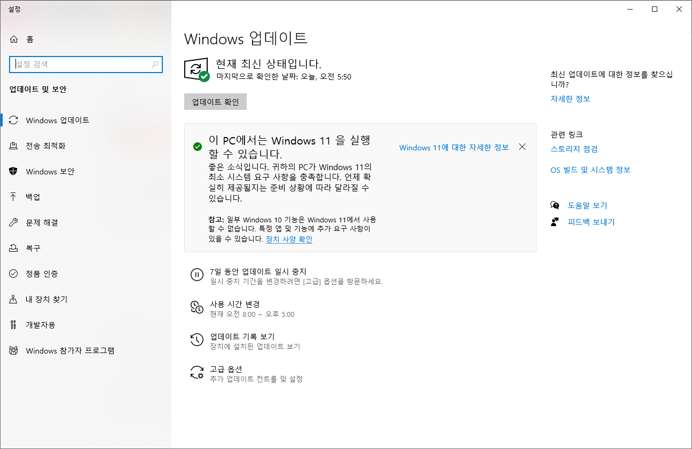Click the 정품 인증 checkmark circle icon
The image size is (692, 449).
click(14, 274)
